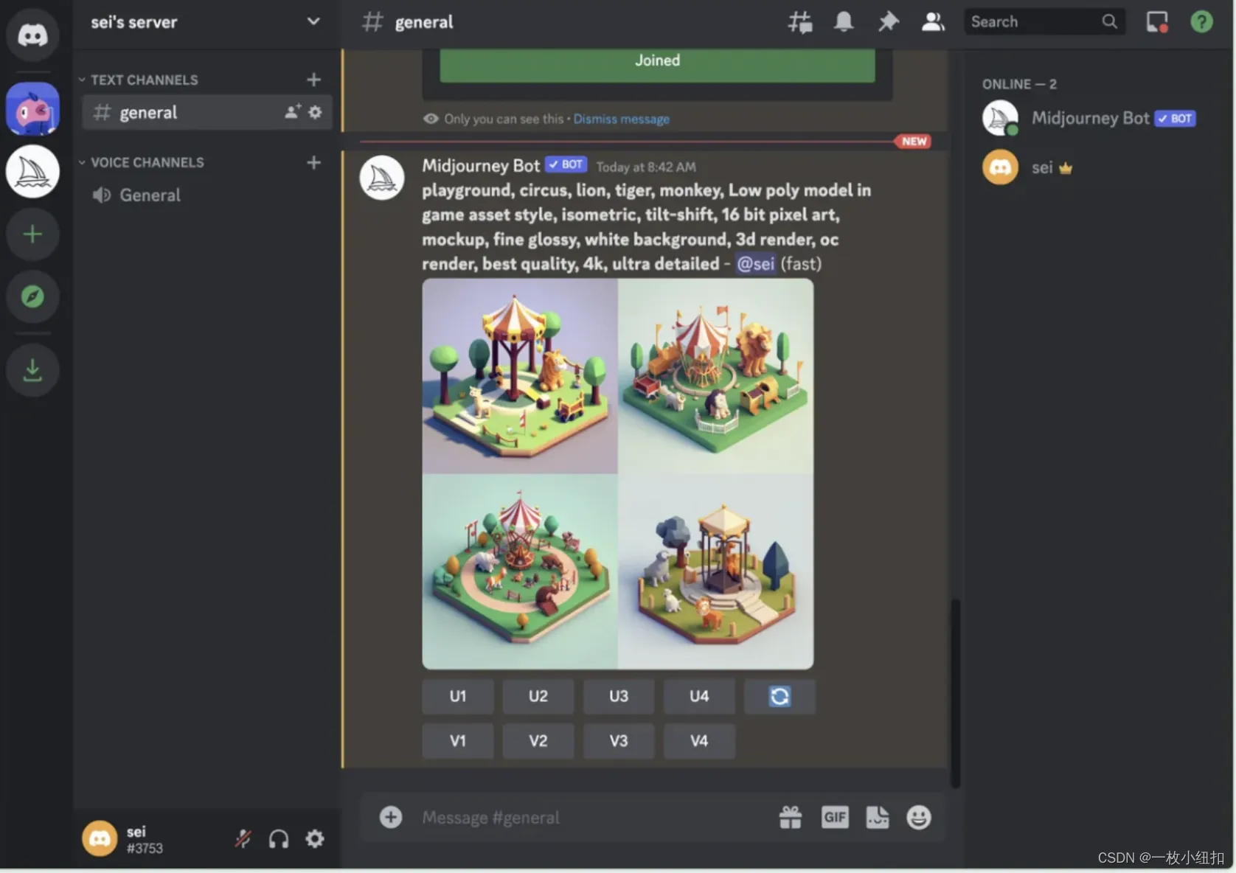Open the Threads icon in channel header
The height and width of the screenshot is (873, 1236).
pyautogui.click(x=799, y=22)
